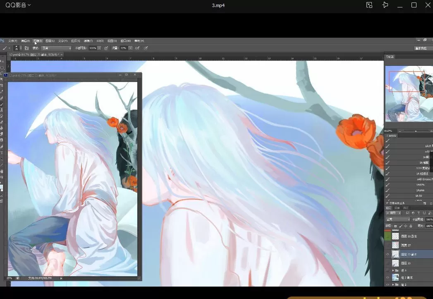Select the Hand tool in the toolbox
This screenshot has height=299, width=433.
(x=2, y=171)
